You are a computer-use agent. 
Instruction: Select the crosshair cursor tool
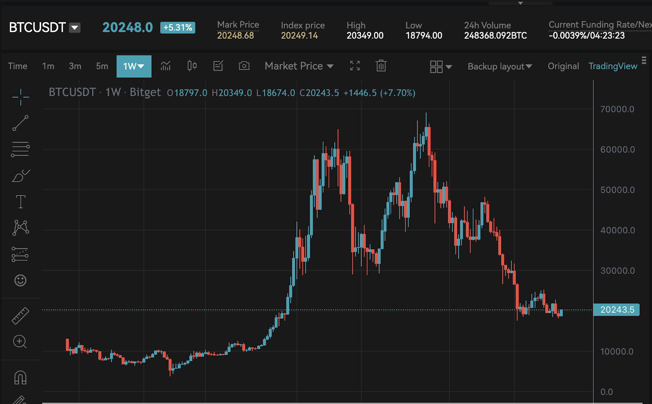point(20,98)
